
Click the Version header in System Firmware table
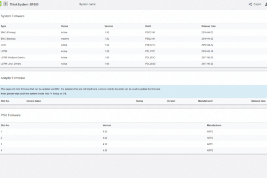pos(109,26)
